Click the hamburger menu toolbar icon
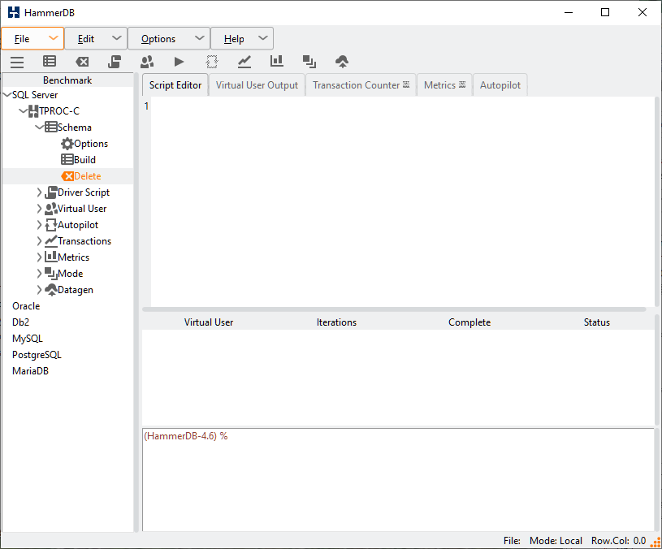The height and width of the screenshot is (549, 662). (x=17, y=62)
